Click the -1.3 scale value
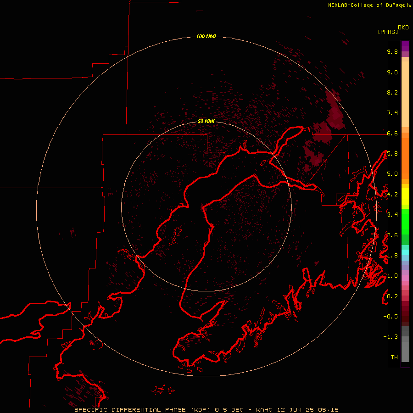The height and width of the screenshot is (413, 413). [391, 337]
